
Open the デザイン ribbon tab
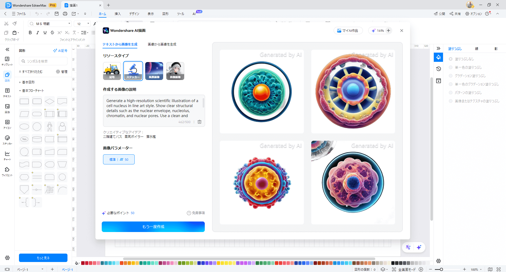(134, 14)
